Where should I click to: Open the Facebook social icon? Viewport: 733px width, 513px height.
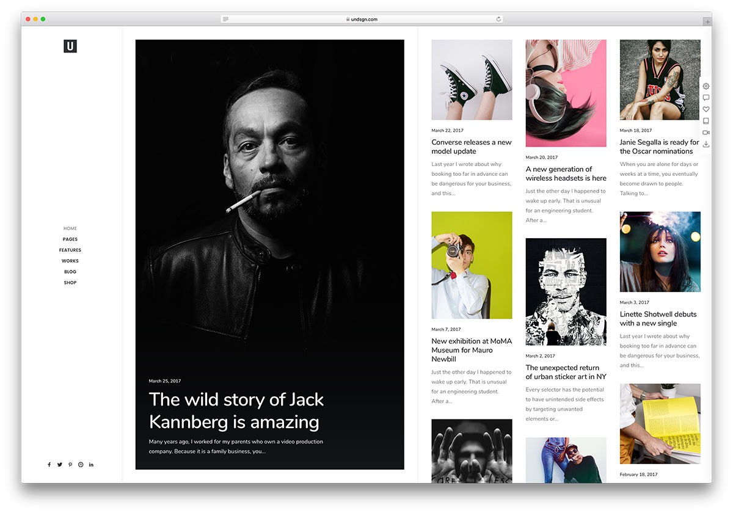(x=49, y=465)
